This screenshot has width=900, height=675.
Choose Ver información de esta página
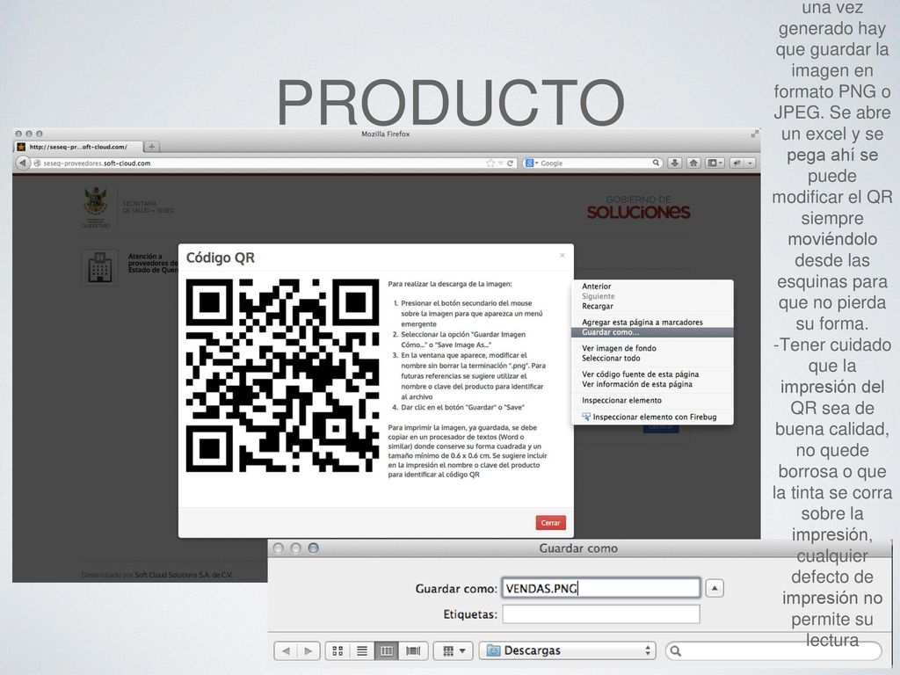(637, 384)
